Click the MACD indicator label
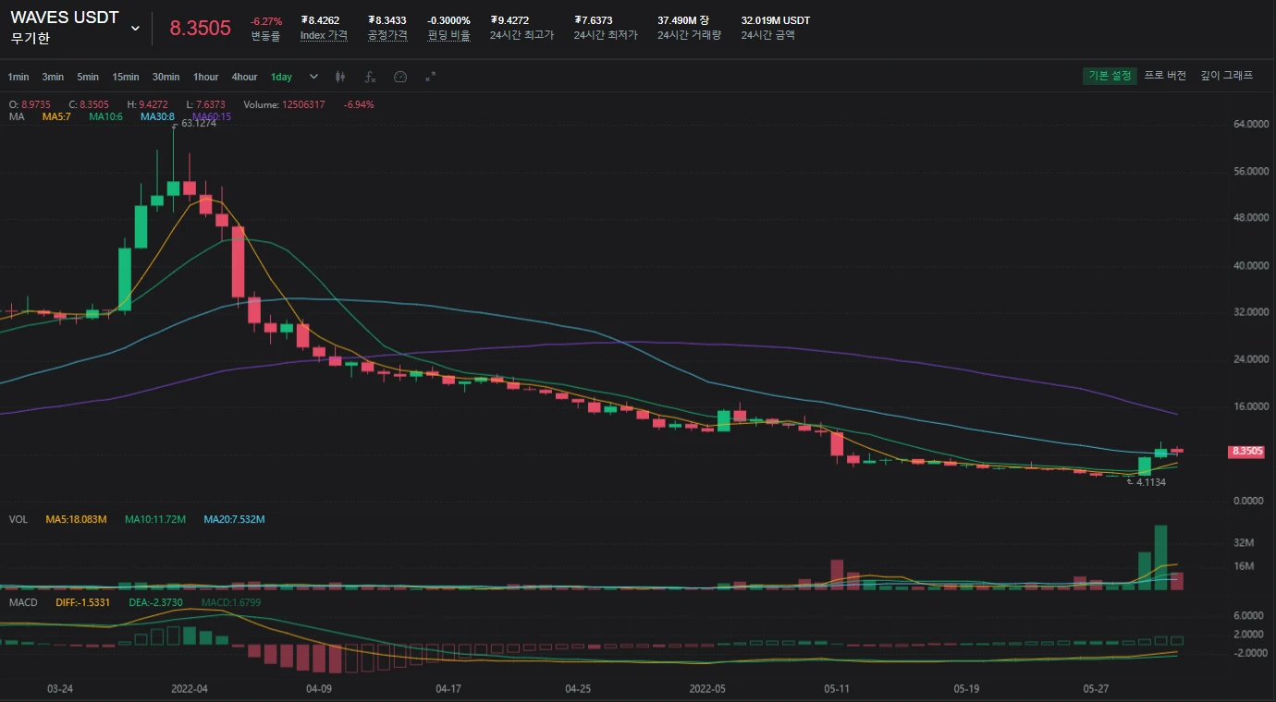This screenshot has width=1276, height=702. point(23,602)
